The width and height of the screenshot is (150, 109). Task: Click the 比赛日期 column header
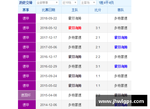coord(49,10)
